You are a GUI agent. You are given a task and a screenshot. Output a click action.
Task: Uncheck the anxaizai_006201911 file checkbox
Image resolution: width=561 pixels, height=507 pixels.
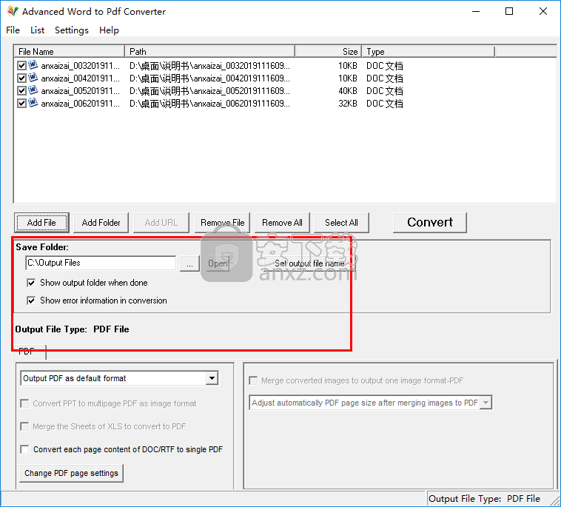click(x=21, y=104)
